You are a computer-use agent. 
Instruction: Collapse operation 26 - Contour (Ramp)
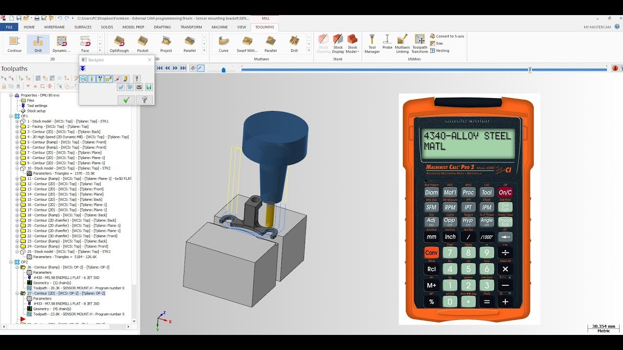pos(17,267)
